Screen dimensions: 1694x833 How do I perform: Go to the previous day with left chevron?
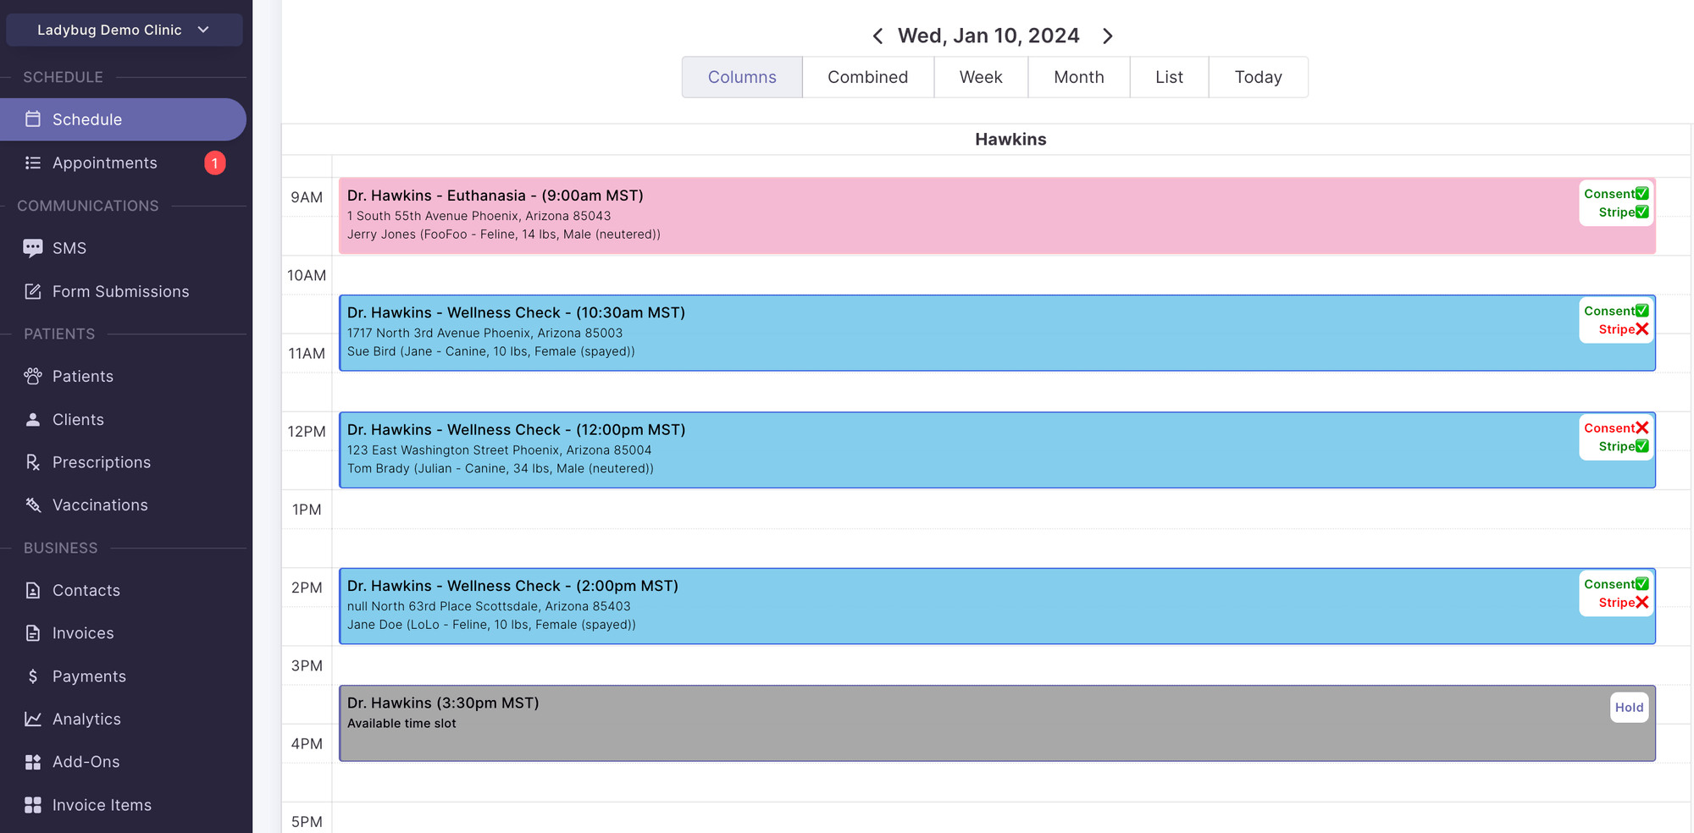[x=877, y=36]
